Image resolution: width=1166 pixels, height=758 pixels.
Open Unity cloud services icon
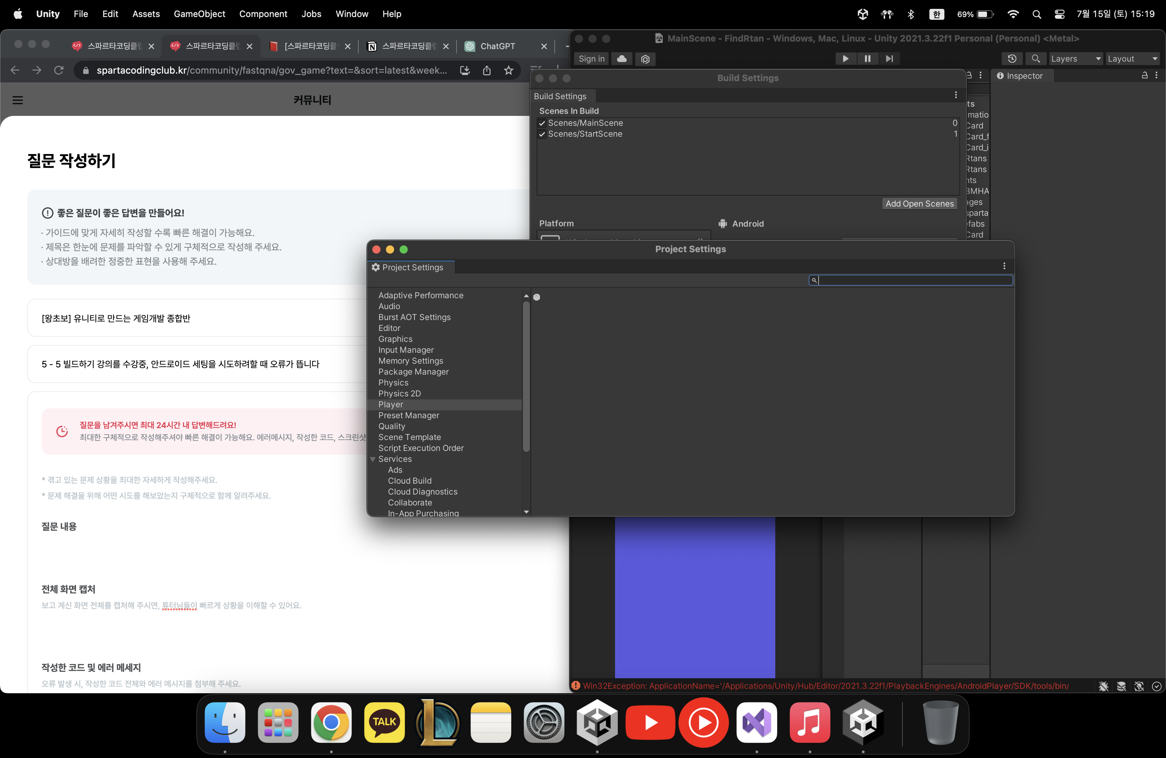coord(622,59)
